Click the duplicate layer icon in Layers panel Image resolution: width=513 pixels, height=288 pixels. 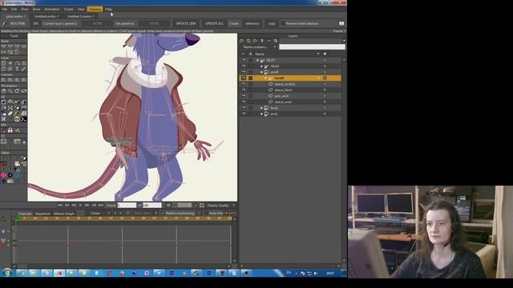pyautogui.click(x=248, y=41)
